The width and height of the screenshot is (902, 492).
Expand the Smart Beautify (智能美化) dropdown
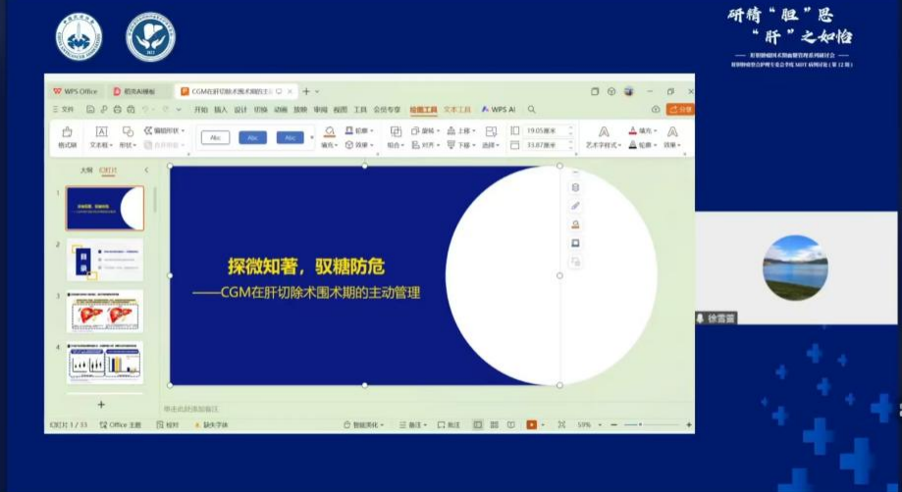point(363,424)
